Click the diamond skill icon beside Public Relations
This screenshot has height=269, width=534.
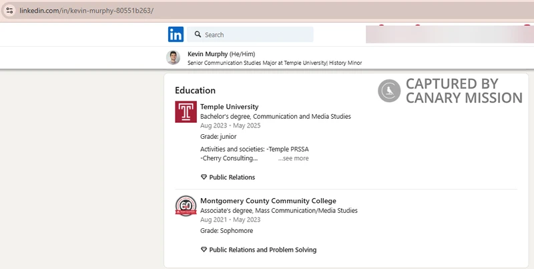tap(204, 177)
